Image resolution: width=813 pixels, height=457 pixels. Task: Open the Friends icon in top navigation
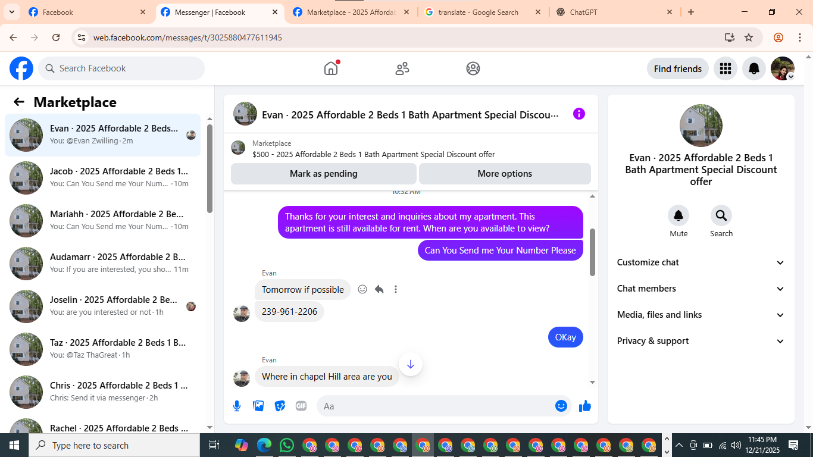(402, 68)
